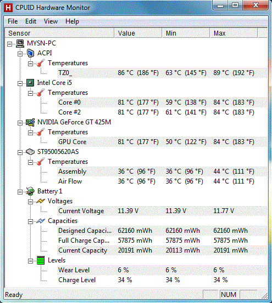The height and width of the screenshot is (303, 272).
Task: Click the thermometer icon under Intel Core i5
Action: pos(41,93)
